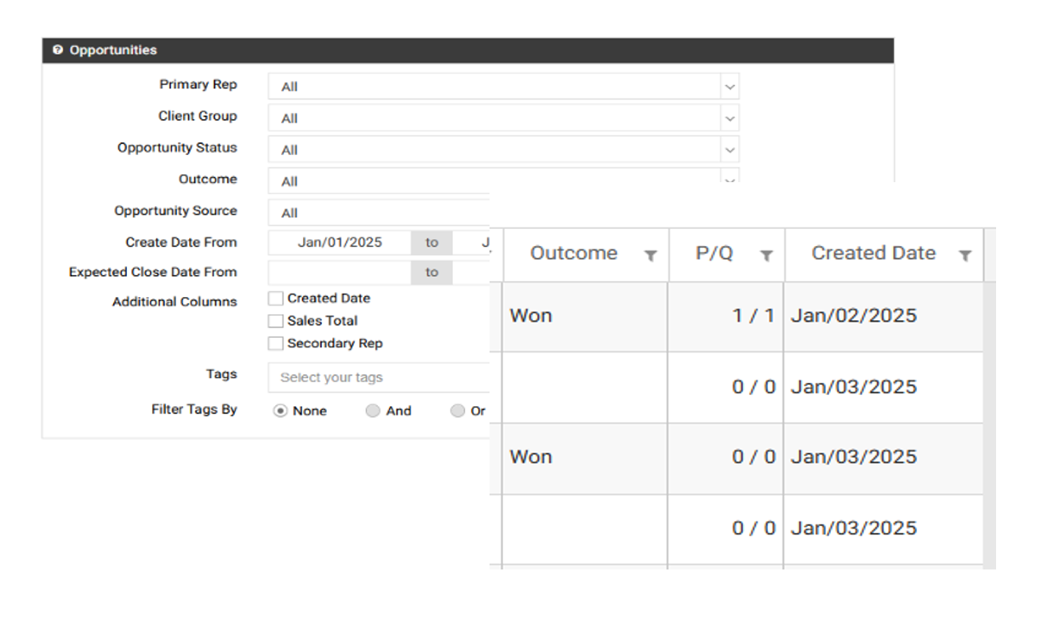This screenshot has width=1054, height=618.
Task: Open the Created Date column filter icon
Action: click(x=965, y=255)
